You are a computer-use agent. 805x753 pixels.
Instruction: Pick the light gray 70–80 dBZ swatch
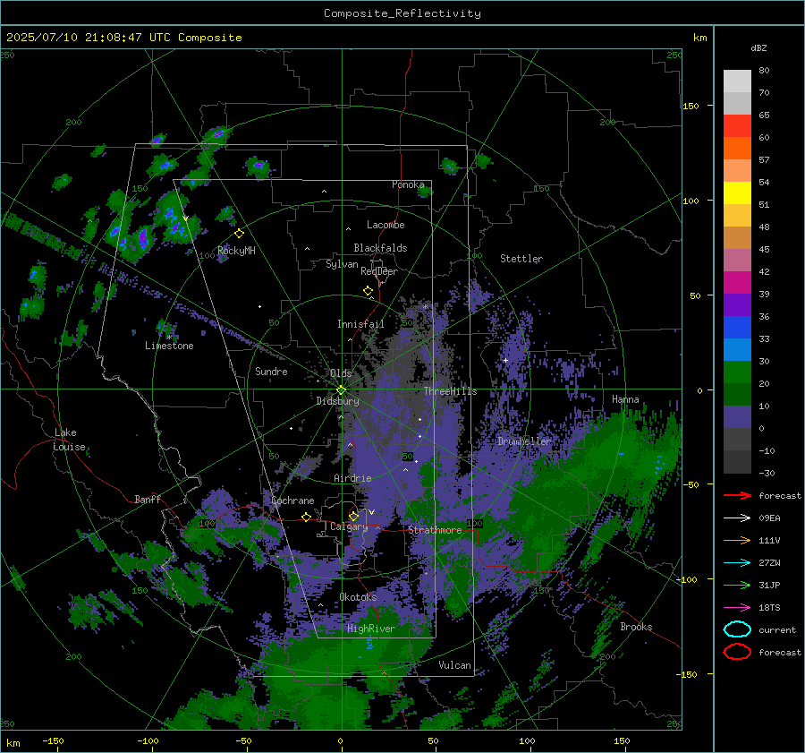[737, 81]
